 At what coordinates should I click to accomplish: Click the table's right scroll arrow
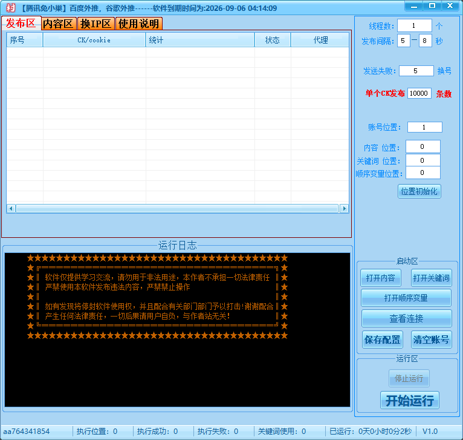345,208
